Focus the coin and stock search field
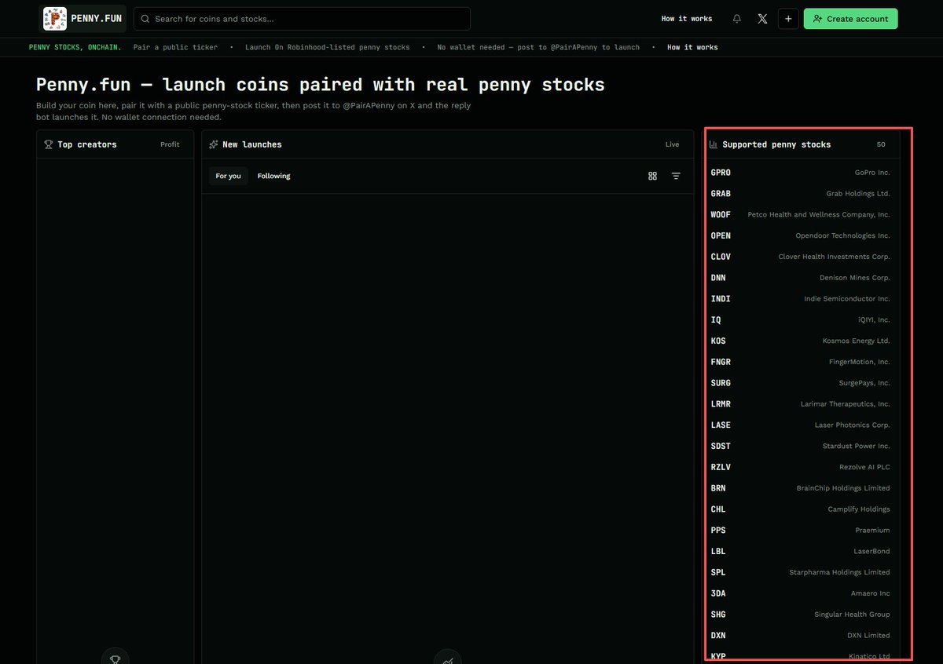This screenshot has width=943, height=664. click(x=302, y=19)
